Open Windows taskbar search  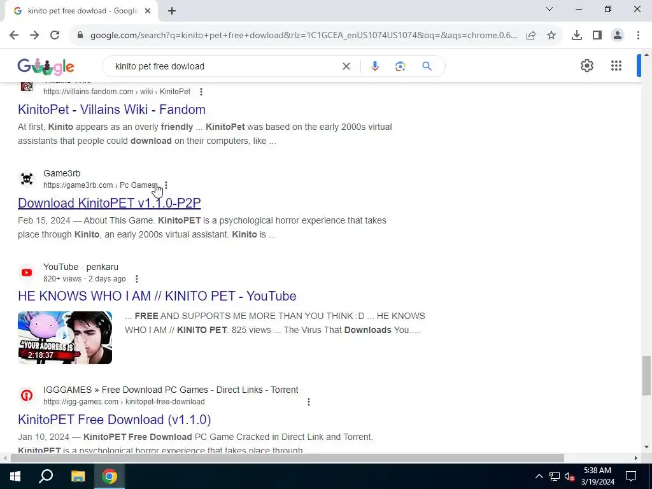point(46,476)
